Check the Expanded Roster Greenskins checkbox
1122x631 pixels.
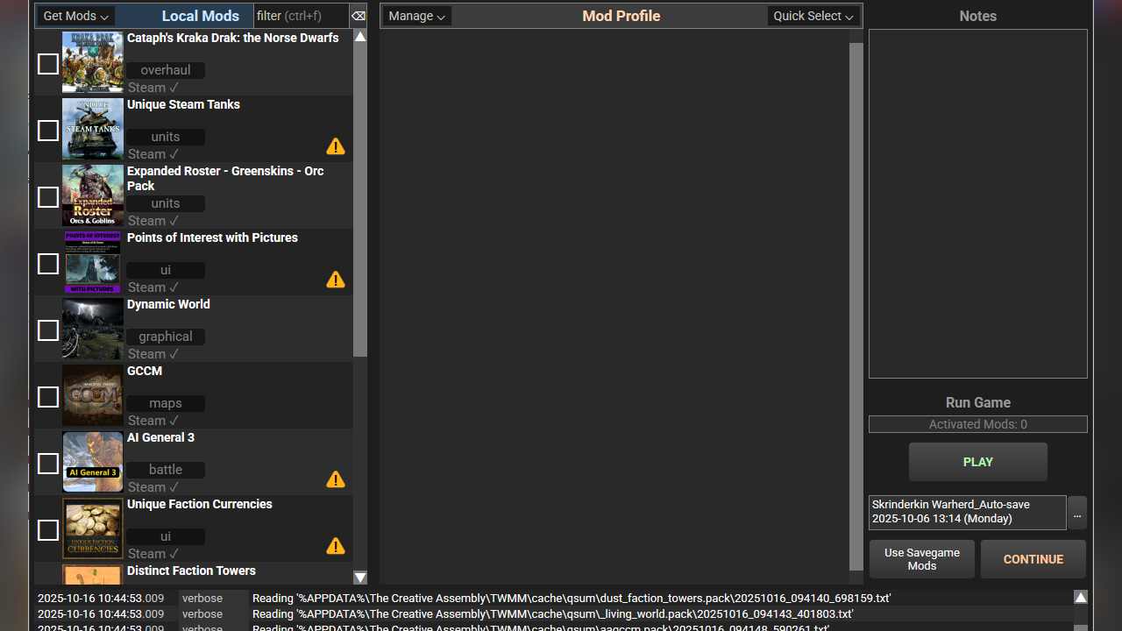[48, 197]
